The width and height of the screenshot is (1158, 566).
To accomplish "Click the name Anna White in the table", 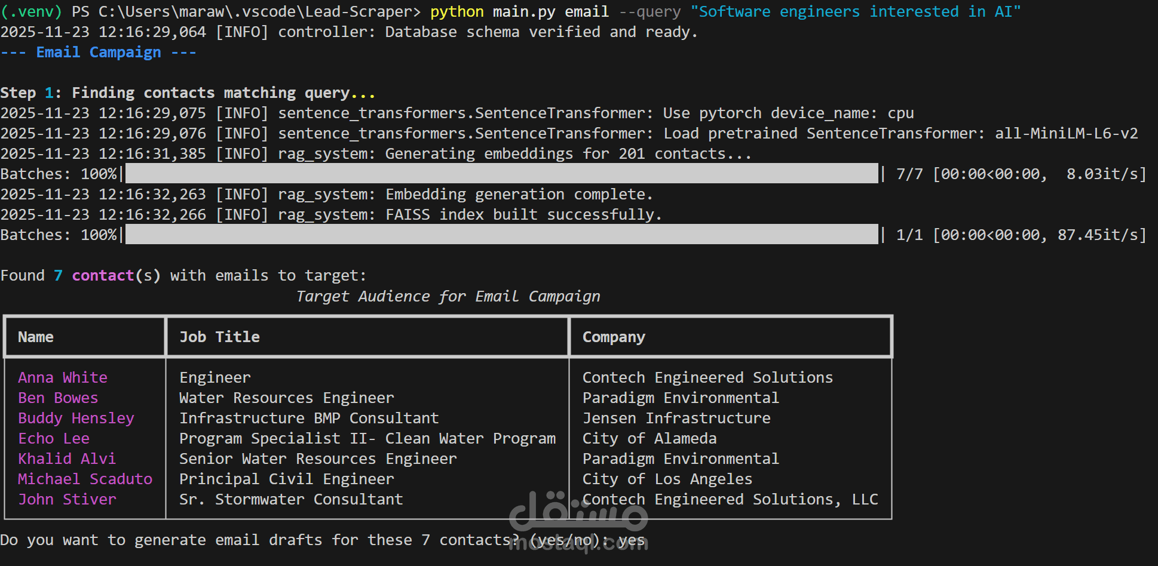I will 63,377.
